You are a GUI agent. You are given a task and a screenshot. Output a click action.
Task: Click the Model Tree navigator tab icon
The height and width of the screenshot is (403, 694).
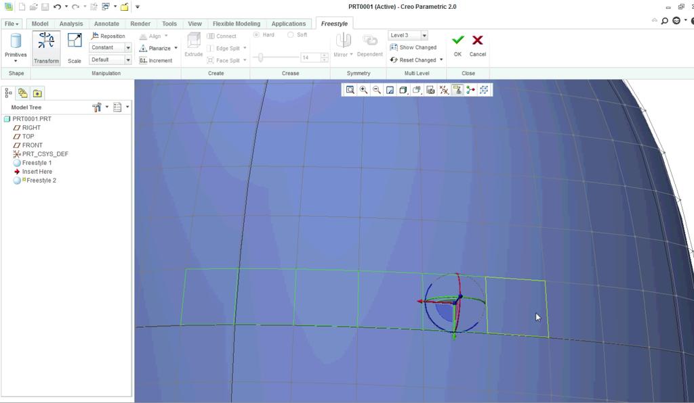[x=8, y=93]
